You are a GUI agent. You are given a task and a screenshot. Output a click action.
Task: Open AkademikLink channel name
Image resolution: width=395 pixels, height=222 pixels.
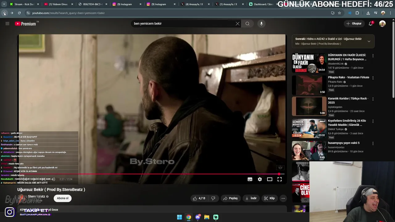point(336,64)
